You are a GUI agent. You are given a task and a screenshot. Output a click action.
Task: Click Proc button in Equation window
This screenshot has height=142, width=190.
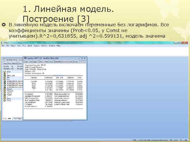[x=30, y=62]
